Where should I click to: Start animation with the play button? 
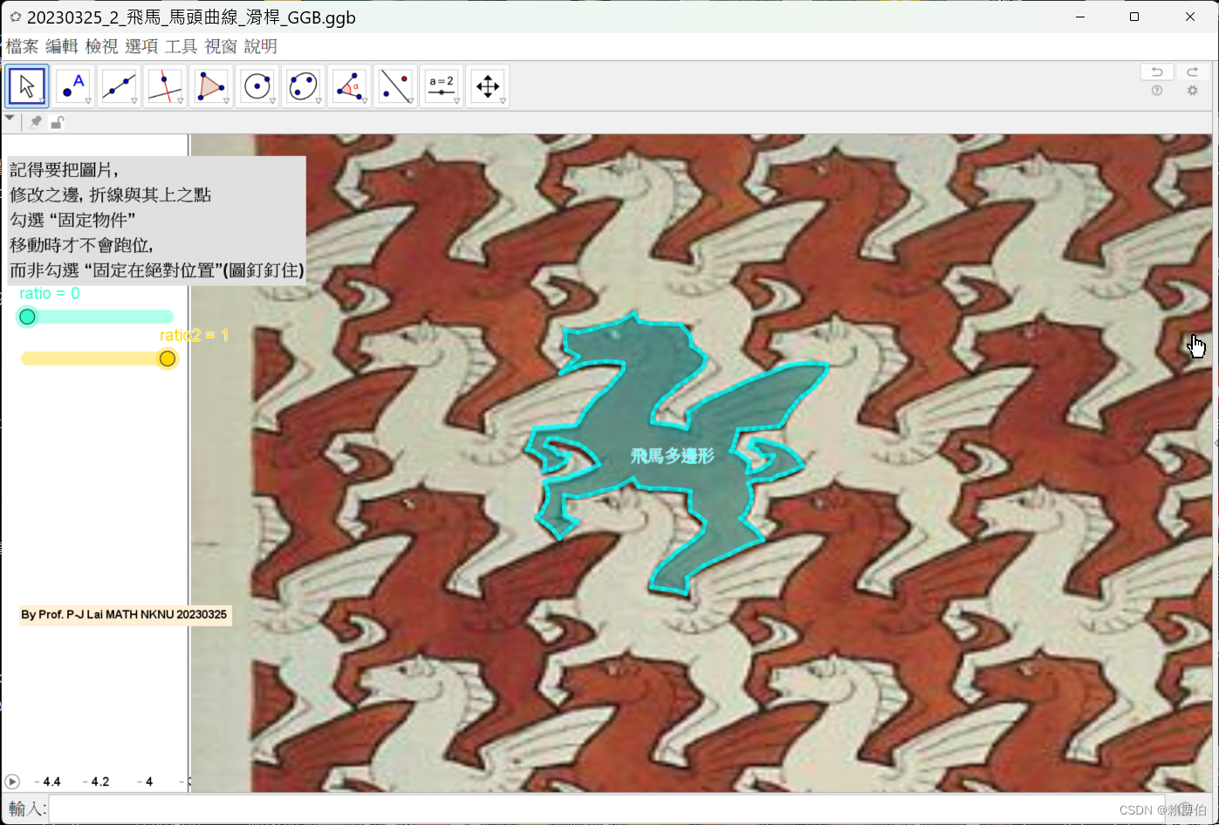point(12,781)
